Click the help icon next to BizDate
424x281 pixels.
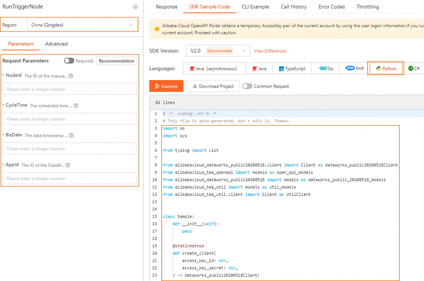71,136
